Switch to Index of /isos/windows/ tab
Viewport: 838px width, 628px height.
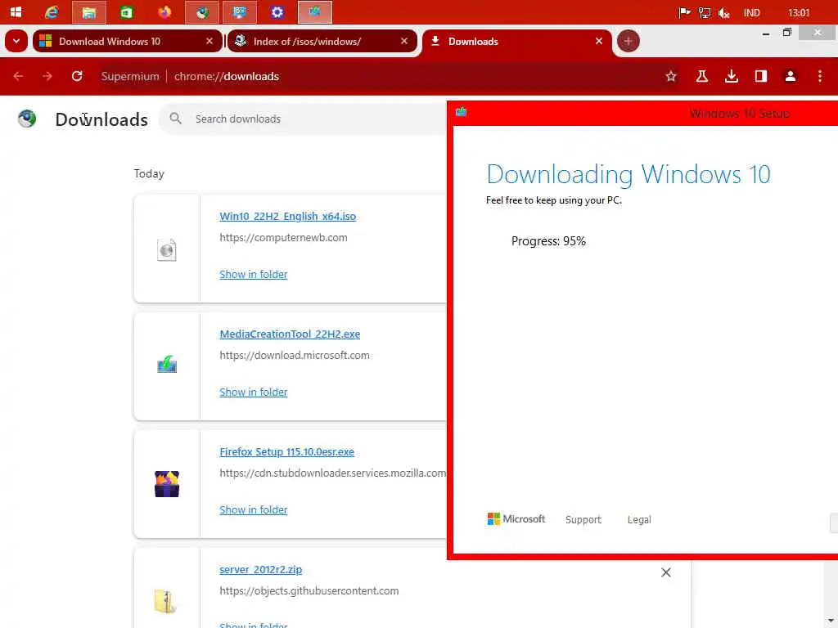(322, 41)
